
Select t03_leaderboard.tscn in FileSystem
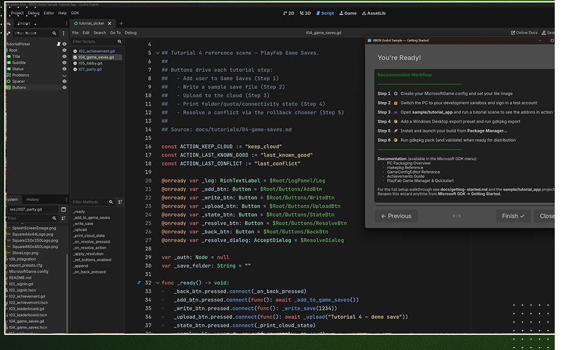tap(28, 315)
